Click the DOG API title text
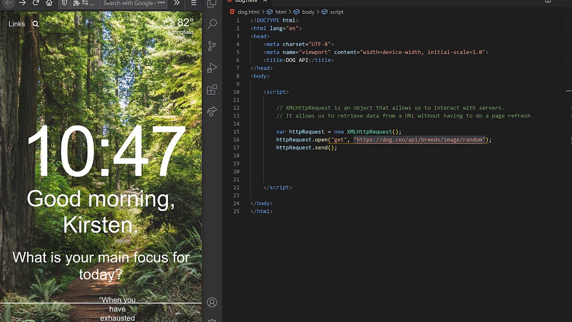The width and height of the screenshot is (572, 322). coord(297,60)
